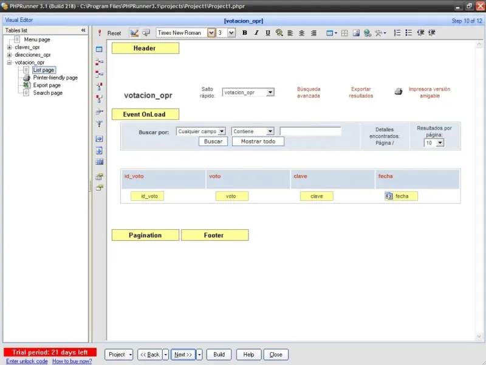Toggle bold text formatting
The height and width of the screenshot is (365, 486).
click(x=245, y=33)
